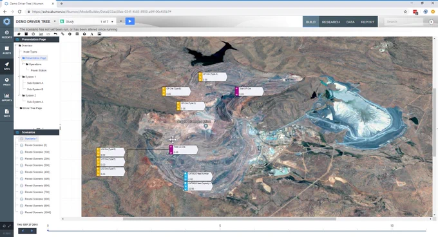This screenshot has height=237, width=438.
Task: Collapse the Presentation Page tree node
Action: (x=19, y=58)
